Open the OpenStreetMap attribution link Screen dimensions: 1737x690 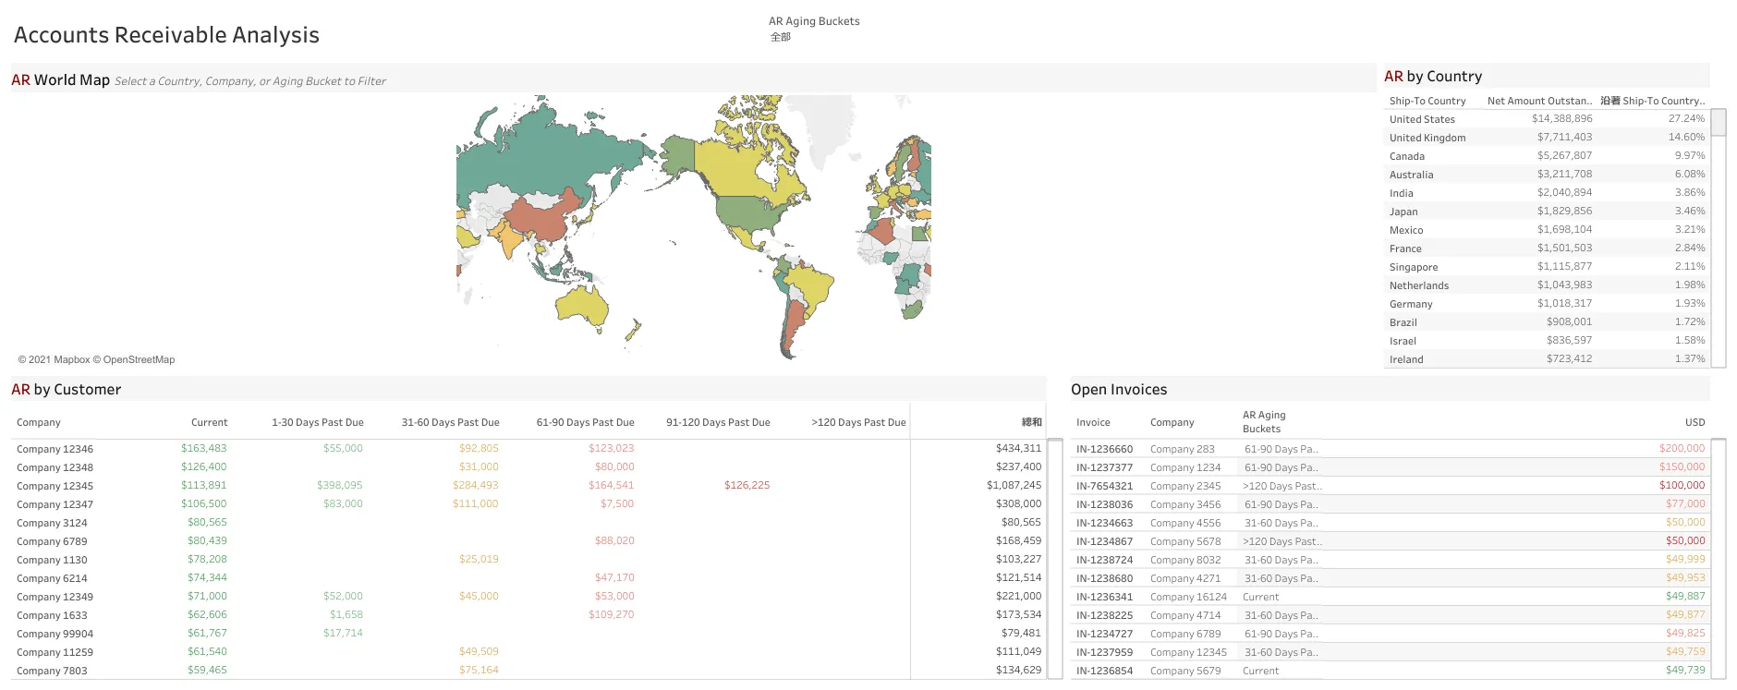tap(134, 359)
